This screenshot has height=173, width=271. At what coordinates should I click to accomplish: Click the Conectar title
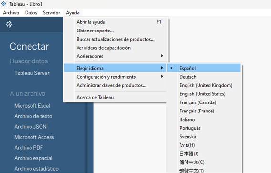coord(30,46)
